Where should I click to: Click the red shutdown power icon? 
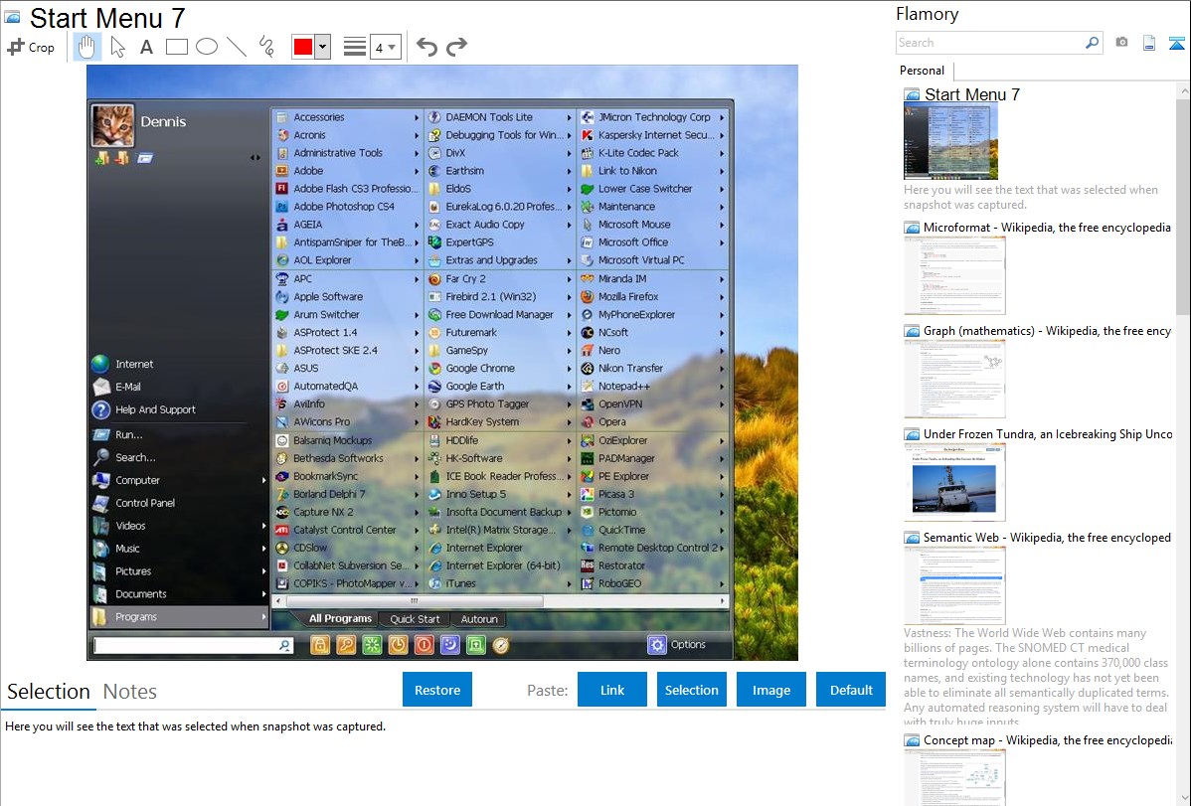(x=424, y=645)
